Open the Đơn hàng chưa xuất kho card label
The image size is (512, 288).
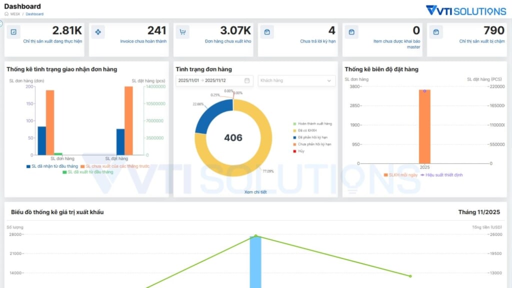(228, 41)
